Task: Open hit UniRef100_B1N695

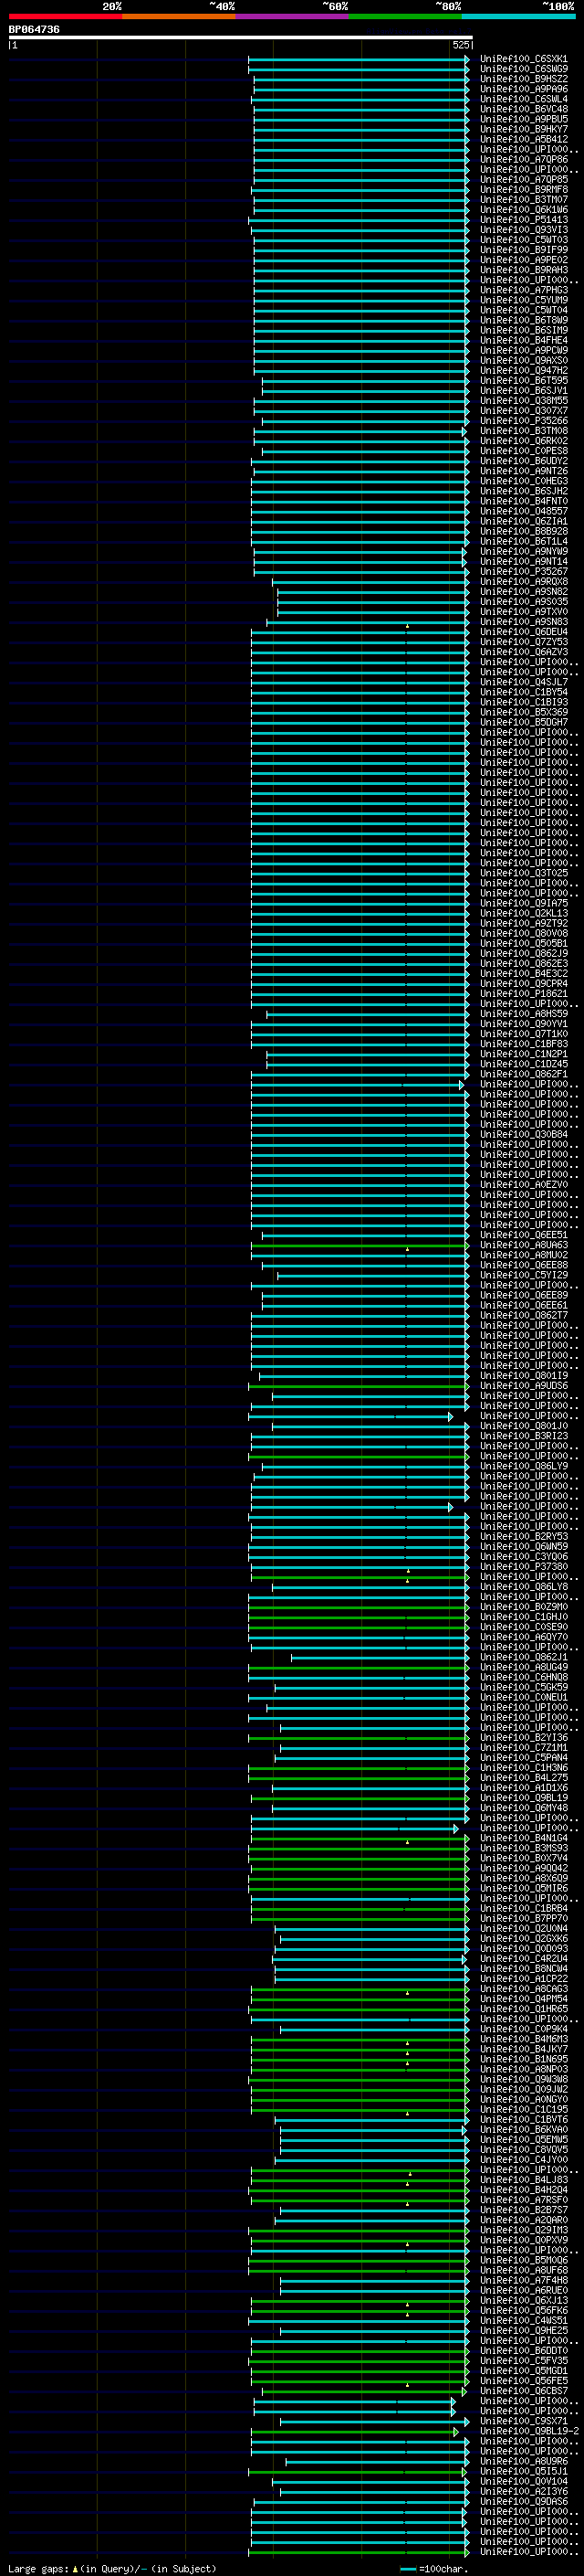Action: click(524, 2059)
